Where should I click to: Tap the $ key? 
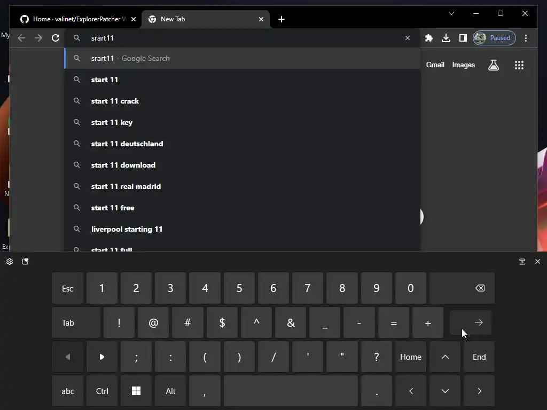(222, 323)
